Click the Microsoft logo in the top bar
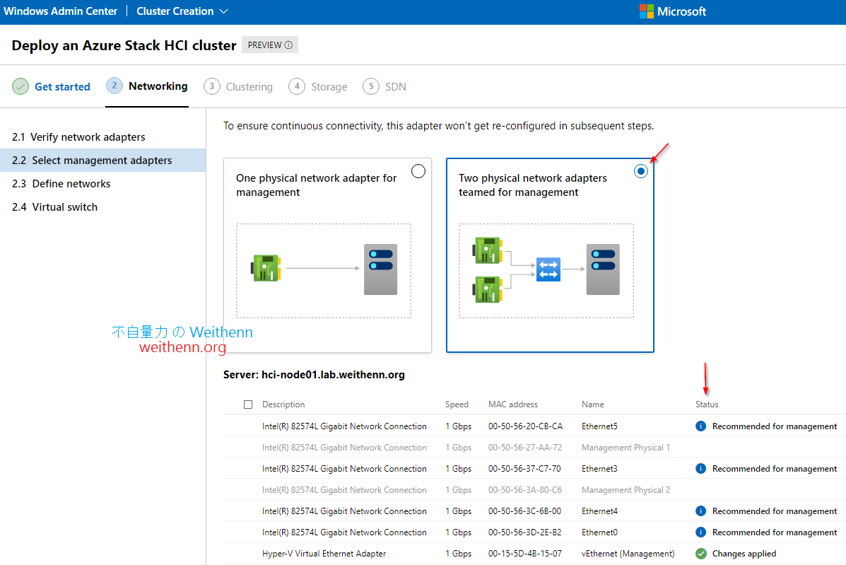The image size is (846, 565). [x=672, y=11]
